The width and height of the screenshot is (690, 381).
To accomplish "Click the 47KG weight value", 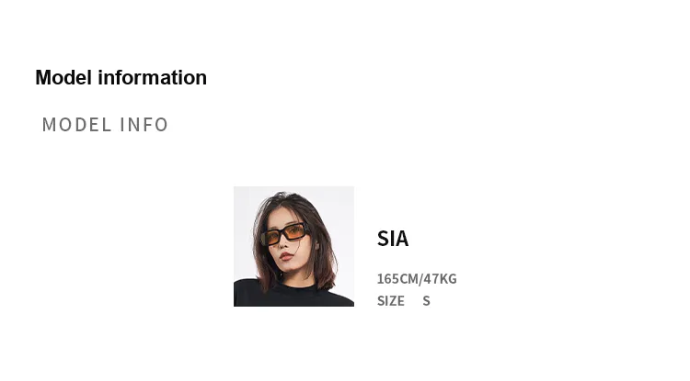I will click(440, 278).
